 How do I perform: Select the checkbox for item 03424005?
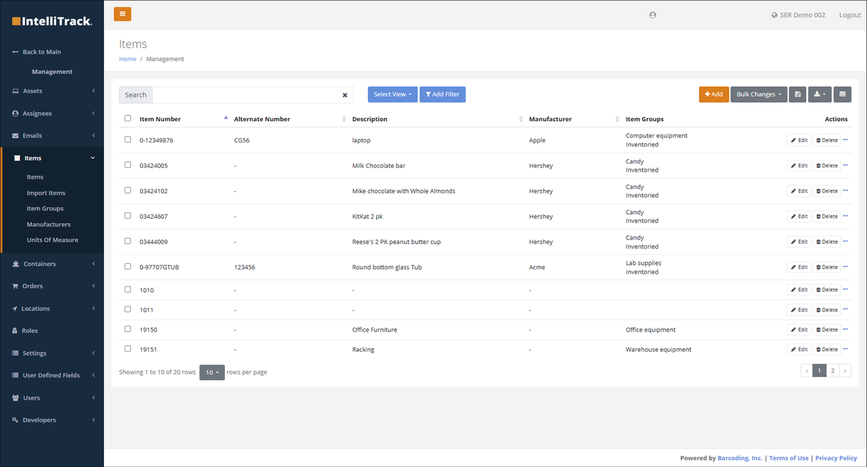128,165
